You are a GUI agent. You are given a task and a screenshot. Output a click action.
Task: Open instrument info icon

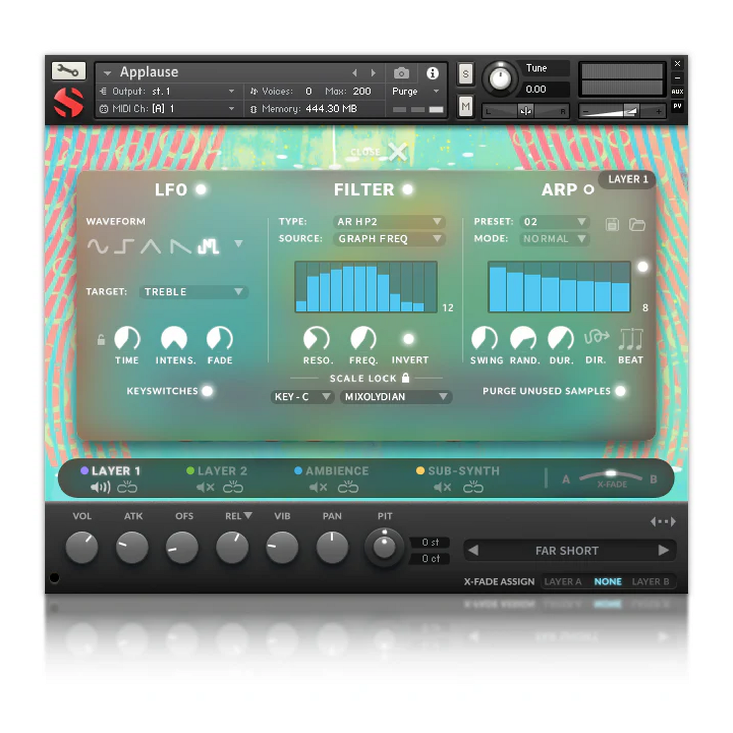coord(432,74)
